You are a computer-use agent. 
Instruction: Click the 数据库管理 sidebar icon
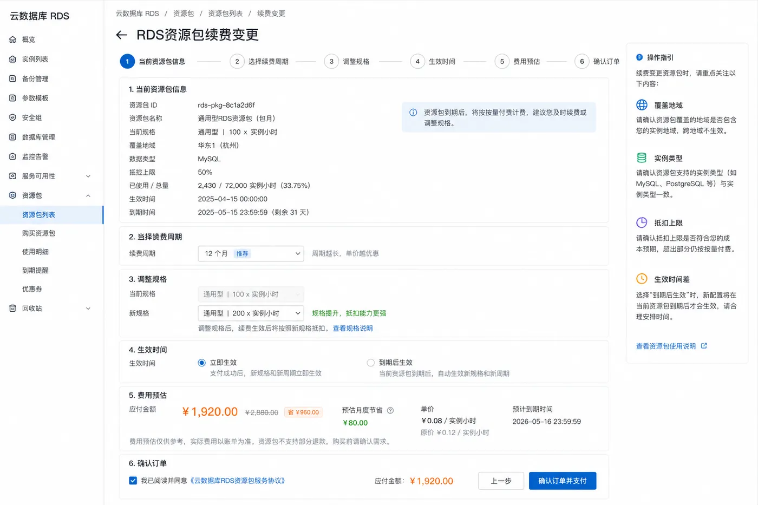coord(12,137)
